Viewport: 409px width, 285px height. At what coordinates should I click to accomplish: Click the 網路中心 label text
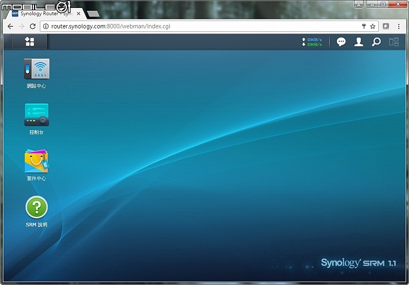[36, 86]
